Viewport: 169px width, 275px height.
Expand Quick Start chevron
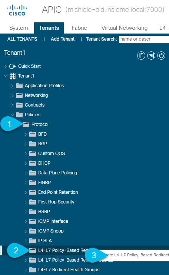click(x=6, y=66)
